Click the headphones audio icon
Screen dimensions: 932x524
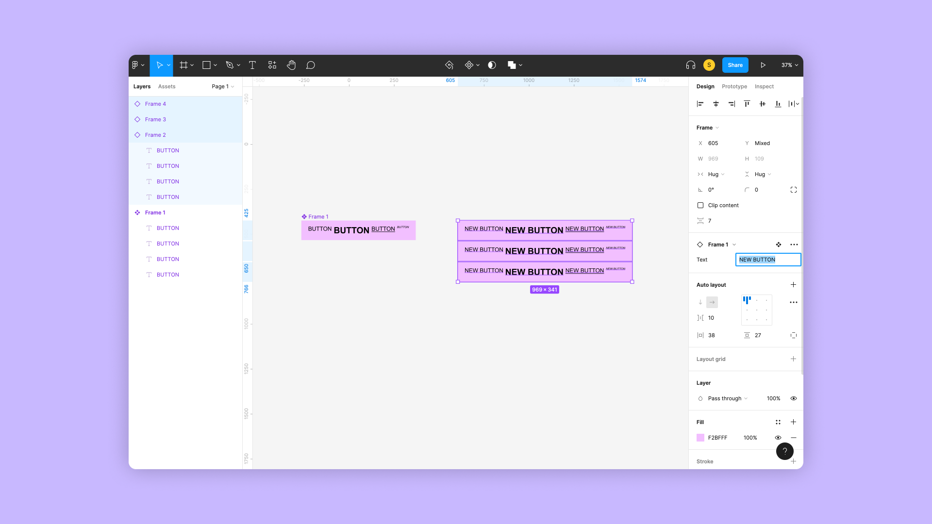tap(690, 65)
